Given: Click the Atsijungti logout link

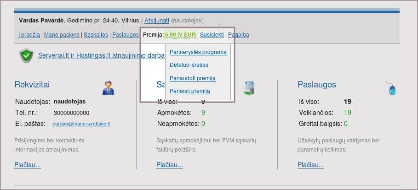Looking at the screenshot, I should (x=156, y=21).
